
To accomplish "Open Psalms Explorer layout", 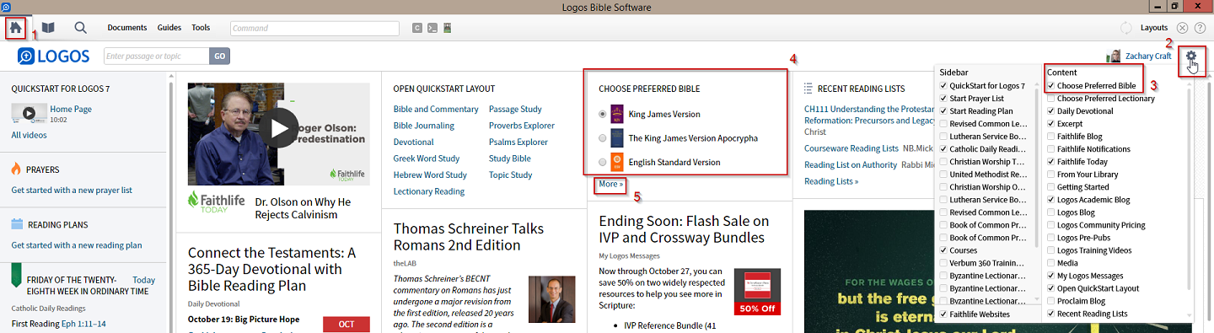I will (x=518, y=142).
